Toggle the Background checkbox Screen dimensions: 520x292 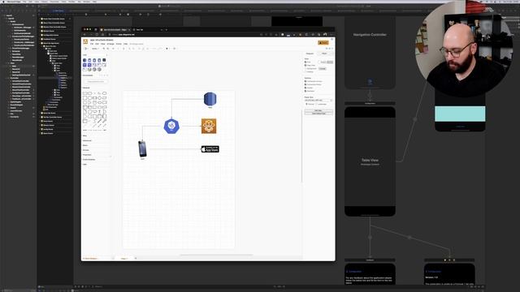tap(305, 68)
